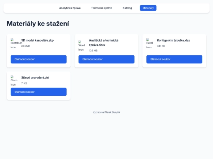Image resolution: width=213 pixels, height=159 pixels.
Task: Click the 71 KB file size
Action: 24,83
